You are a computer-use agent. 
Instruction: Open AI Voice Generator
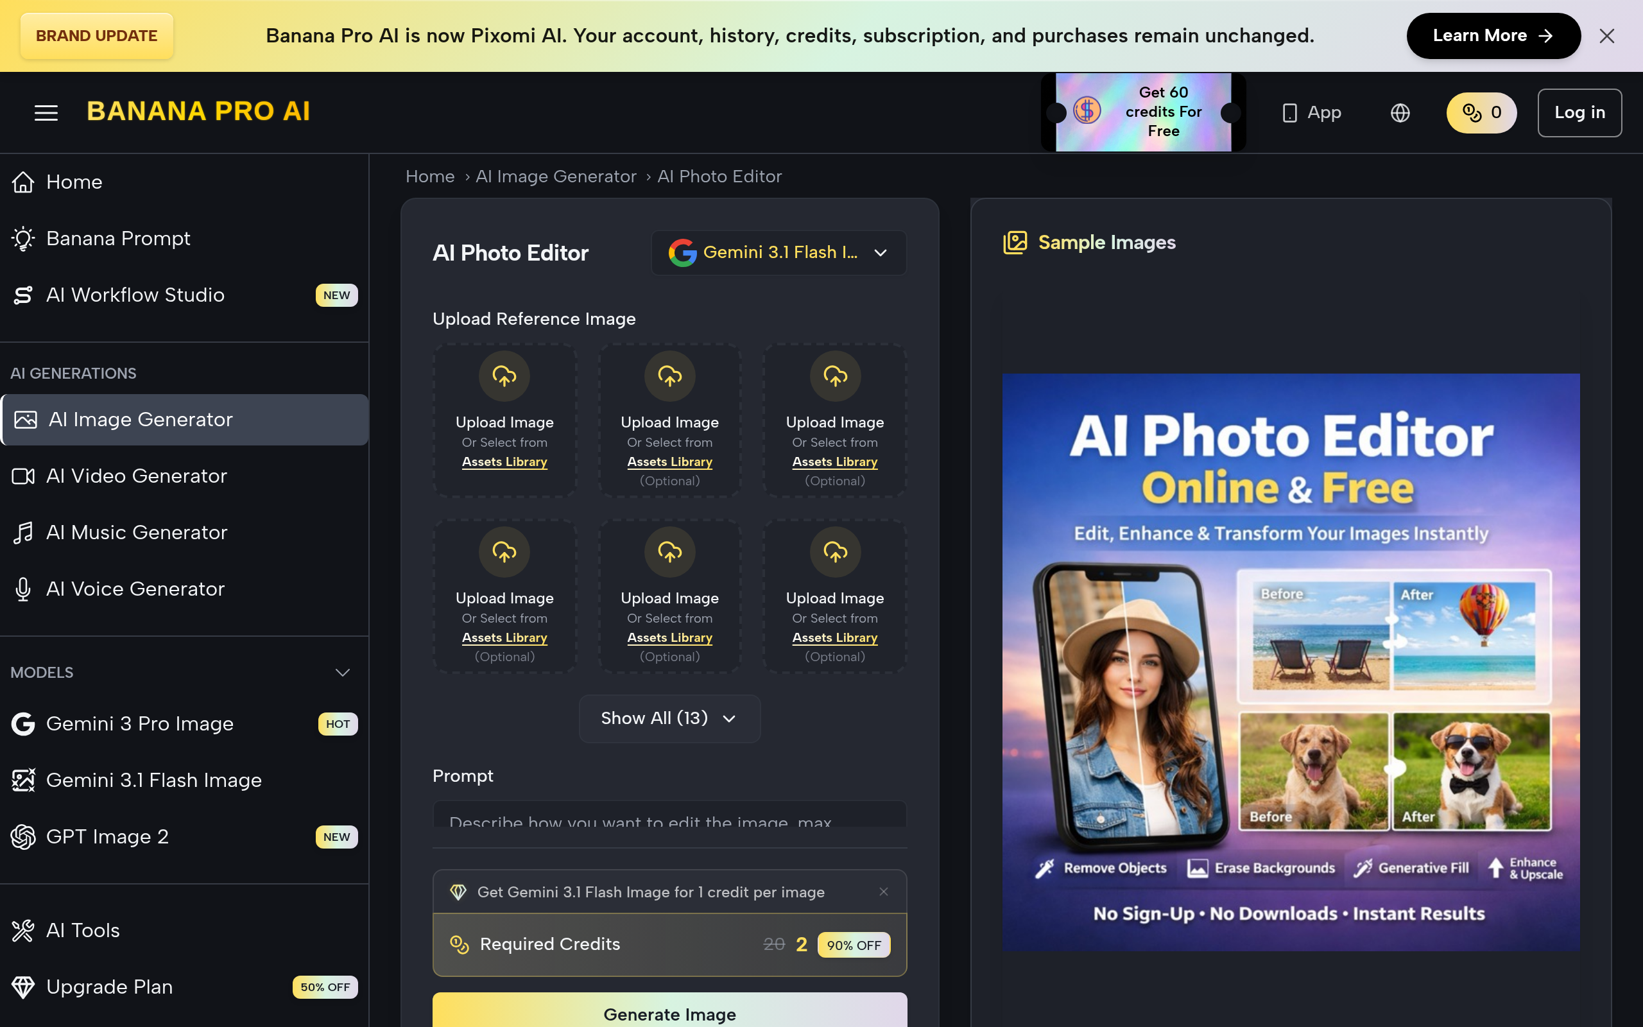coord(184,589)
